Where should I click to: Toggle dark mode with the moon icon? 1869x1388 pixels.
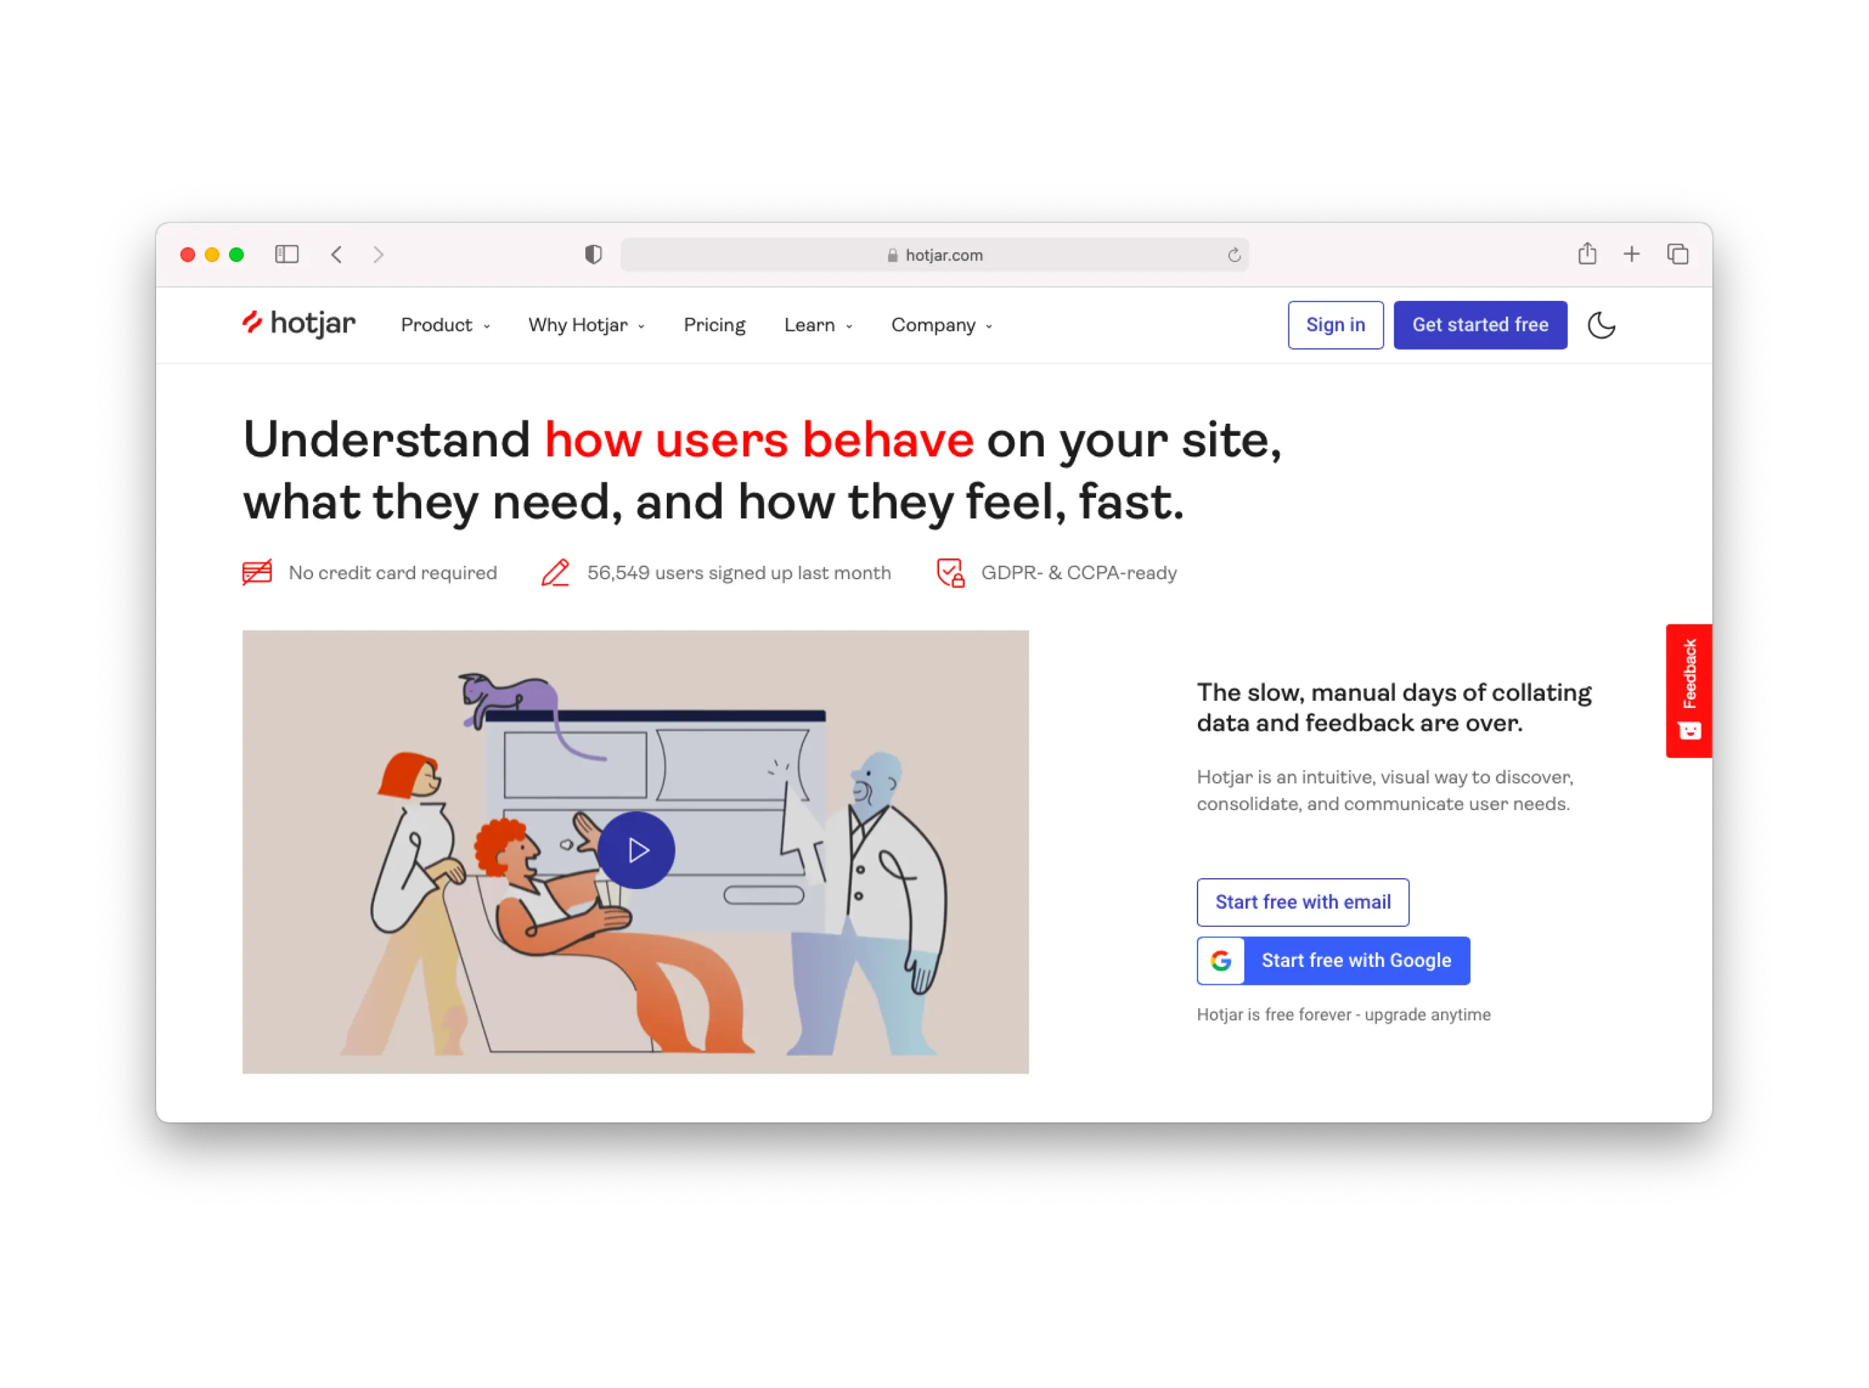coord(1601,325)
